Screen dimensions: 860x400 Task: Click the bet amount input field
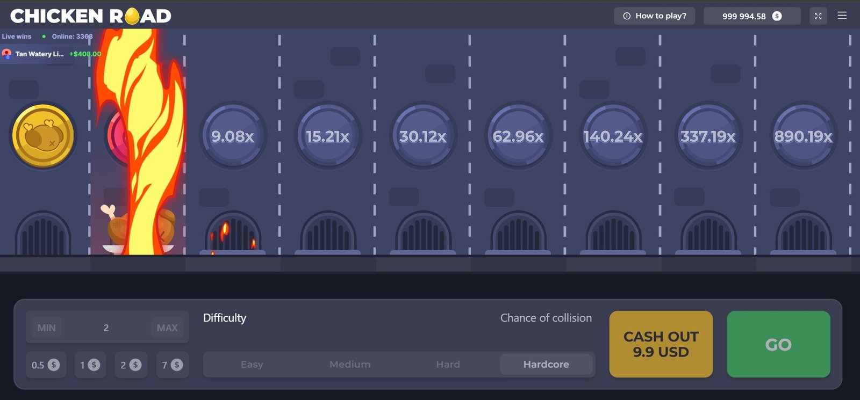[x=106, y=328]
